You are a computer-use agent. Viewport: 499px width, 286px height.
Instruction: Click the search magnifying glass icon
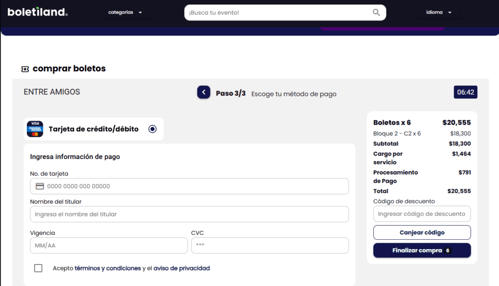[x=376, y=12]
